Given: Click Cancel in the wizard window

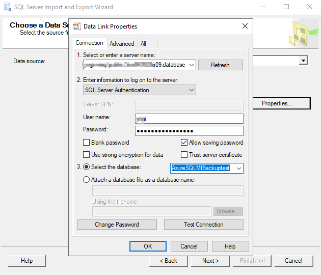Looking at the screenshot, I should [293, 261].
